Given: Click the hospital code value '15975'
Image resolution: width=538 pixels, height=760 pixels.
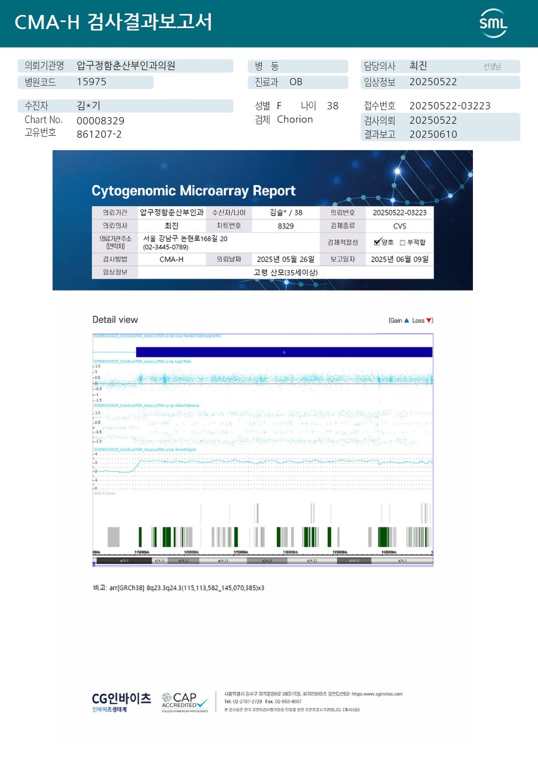Looking at the screenshot, I should [x=91, y=82].
